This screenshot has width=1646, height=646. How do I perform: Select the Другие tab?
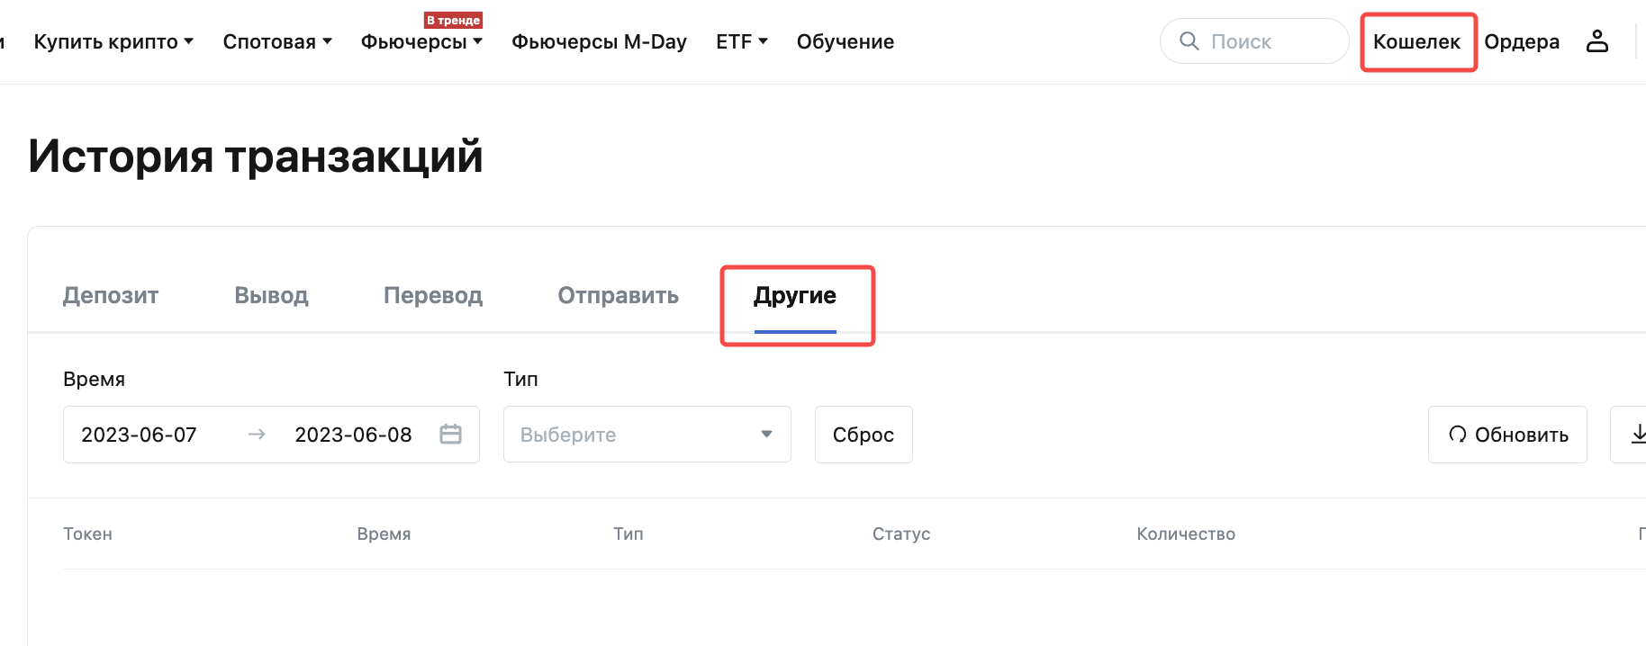[x=795, y=295]
